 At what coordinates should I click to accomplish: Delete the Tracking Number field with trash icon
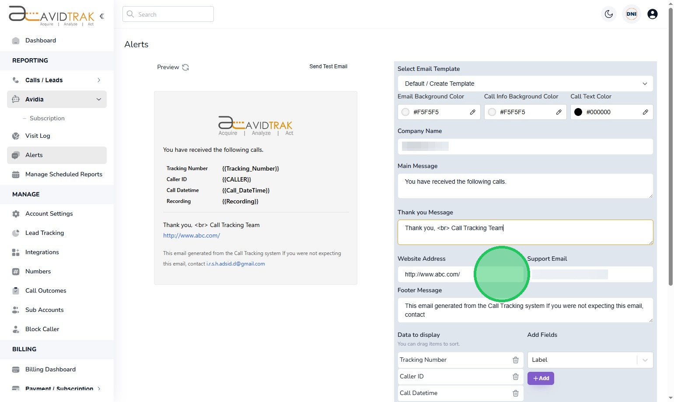click(x=515, y=360)
